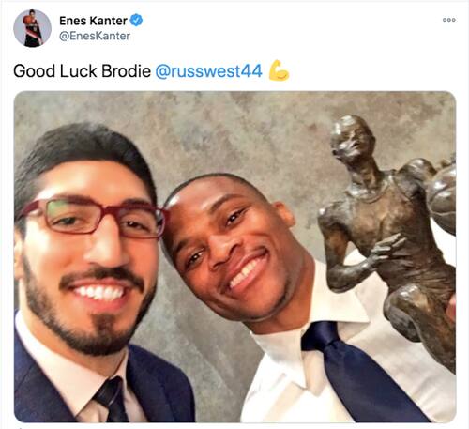Click the blue verified checkmark badge

(x=136, y=21)
